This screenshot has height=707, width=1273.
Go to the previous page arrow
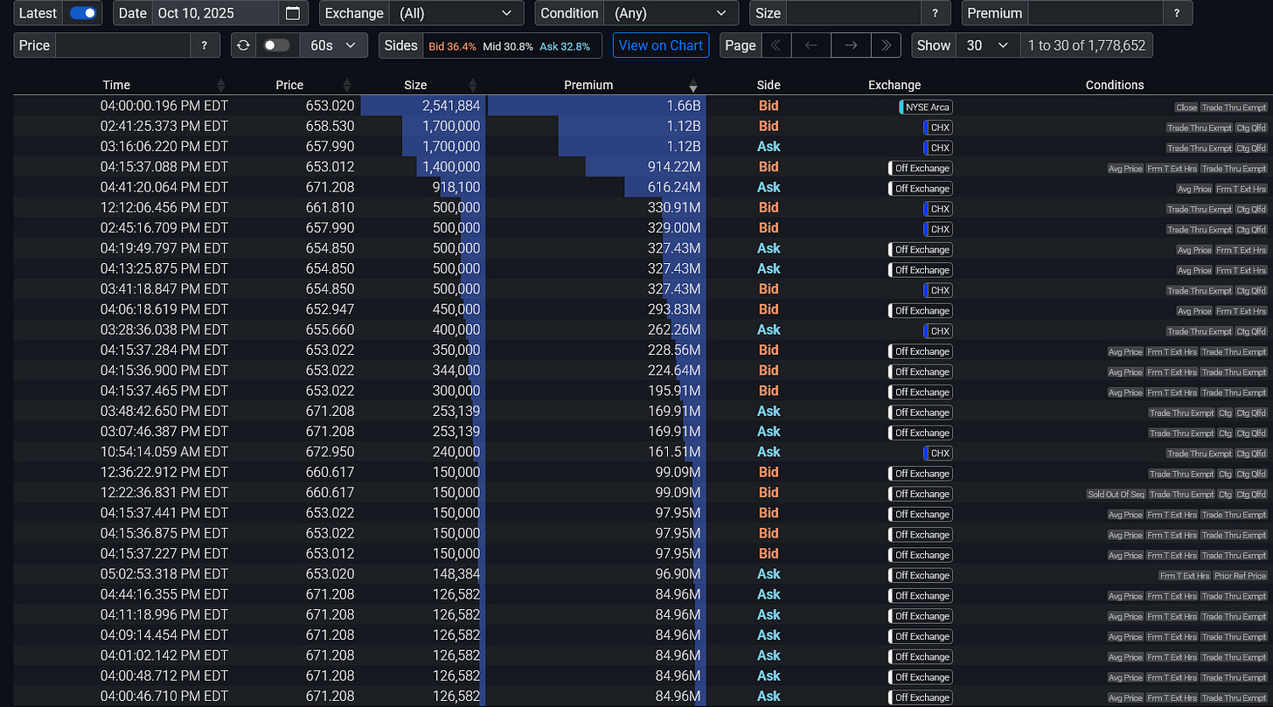click(811, 45)
